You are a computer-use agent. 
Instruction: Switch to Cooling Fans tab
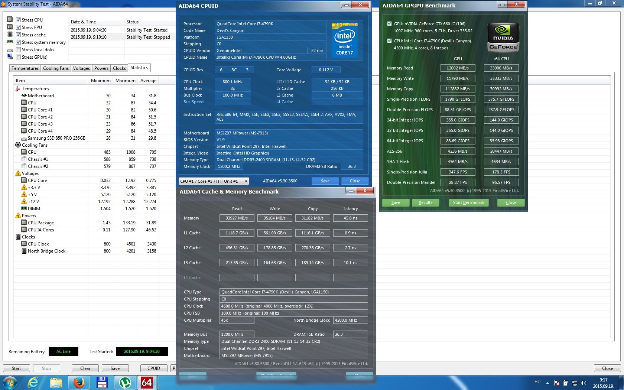56,68
